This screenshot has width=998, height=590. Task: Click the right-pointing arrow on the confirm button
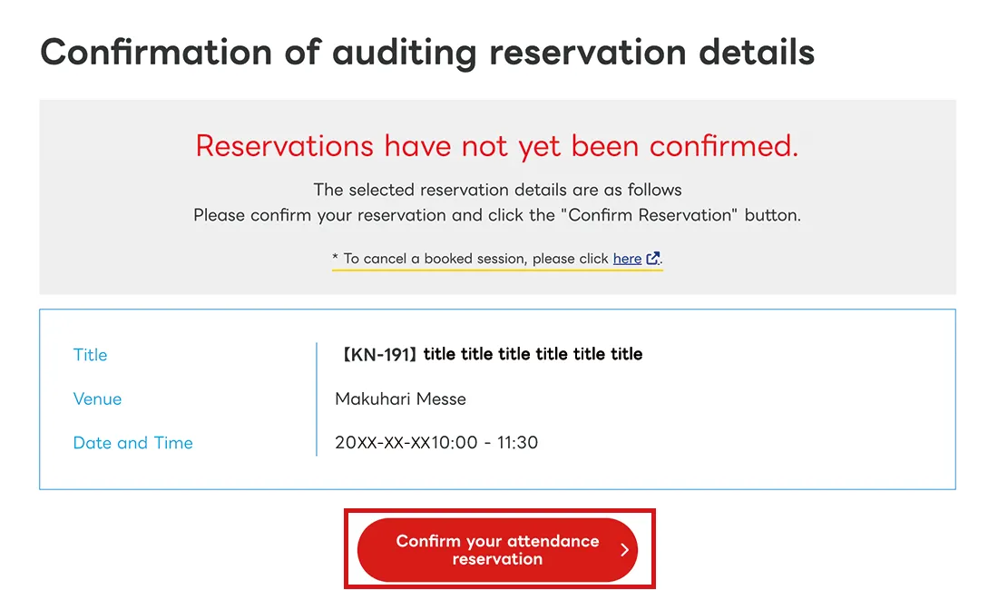(x=624, y=549)
